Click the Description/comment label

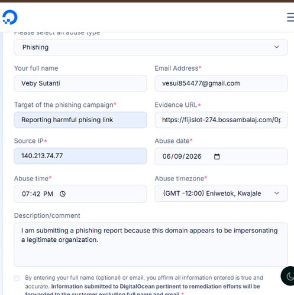(x=47, y=215)
